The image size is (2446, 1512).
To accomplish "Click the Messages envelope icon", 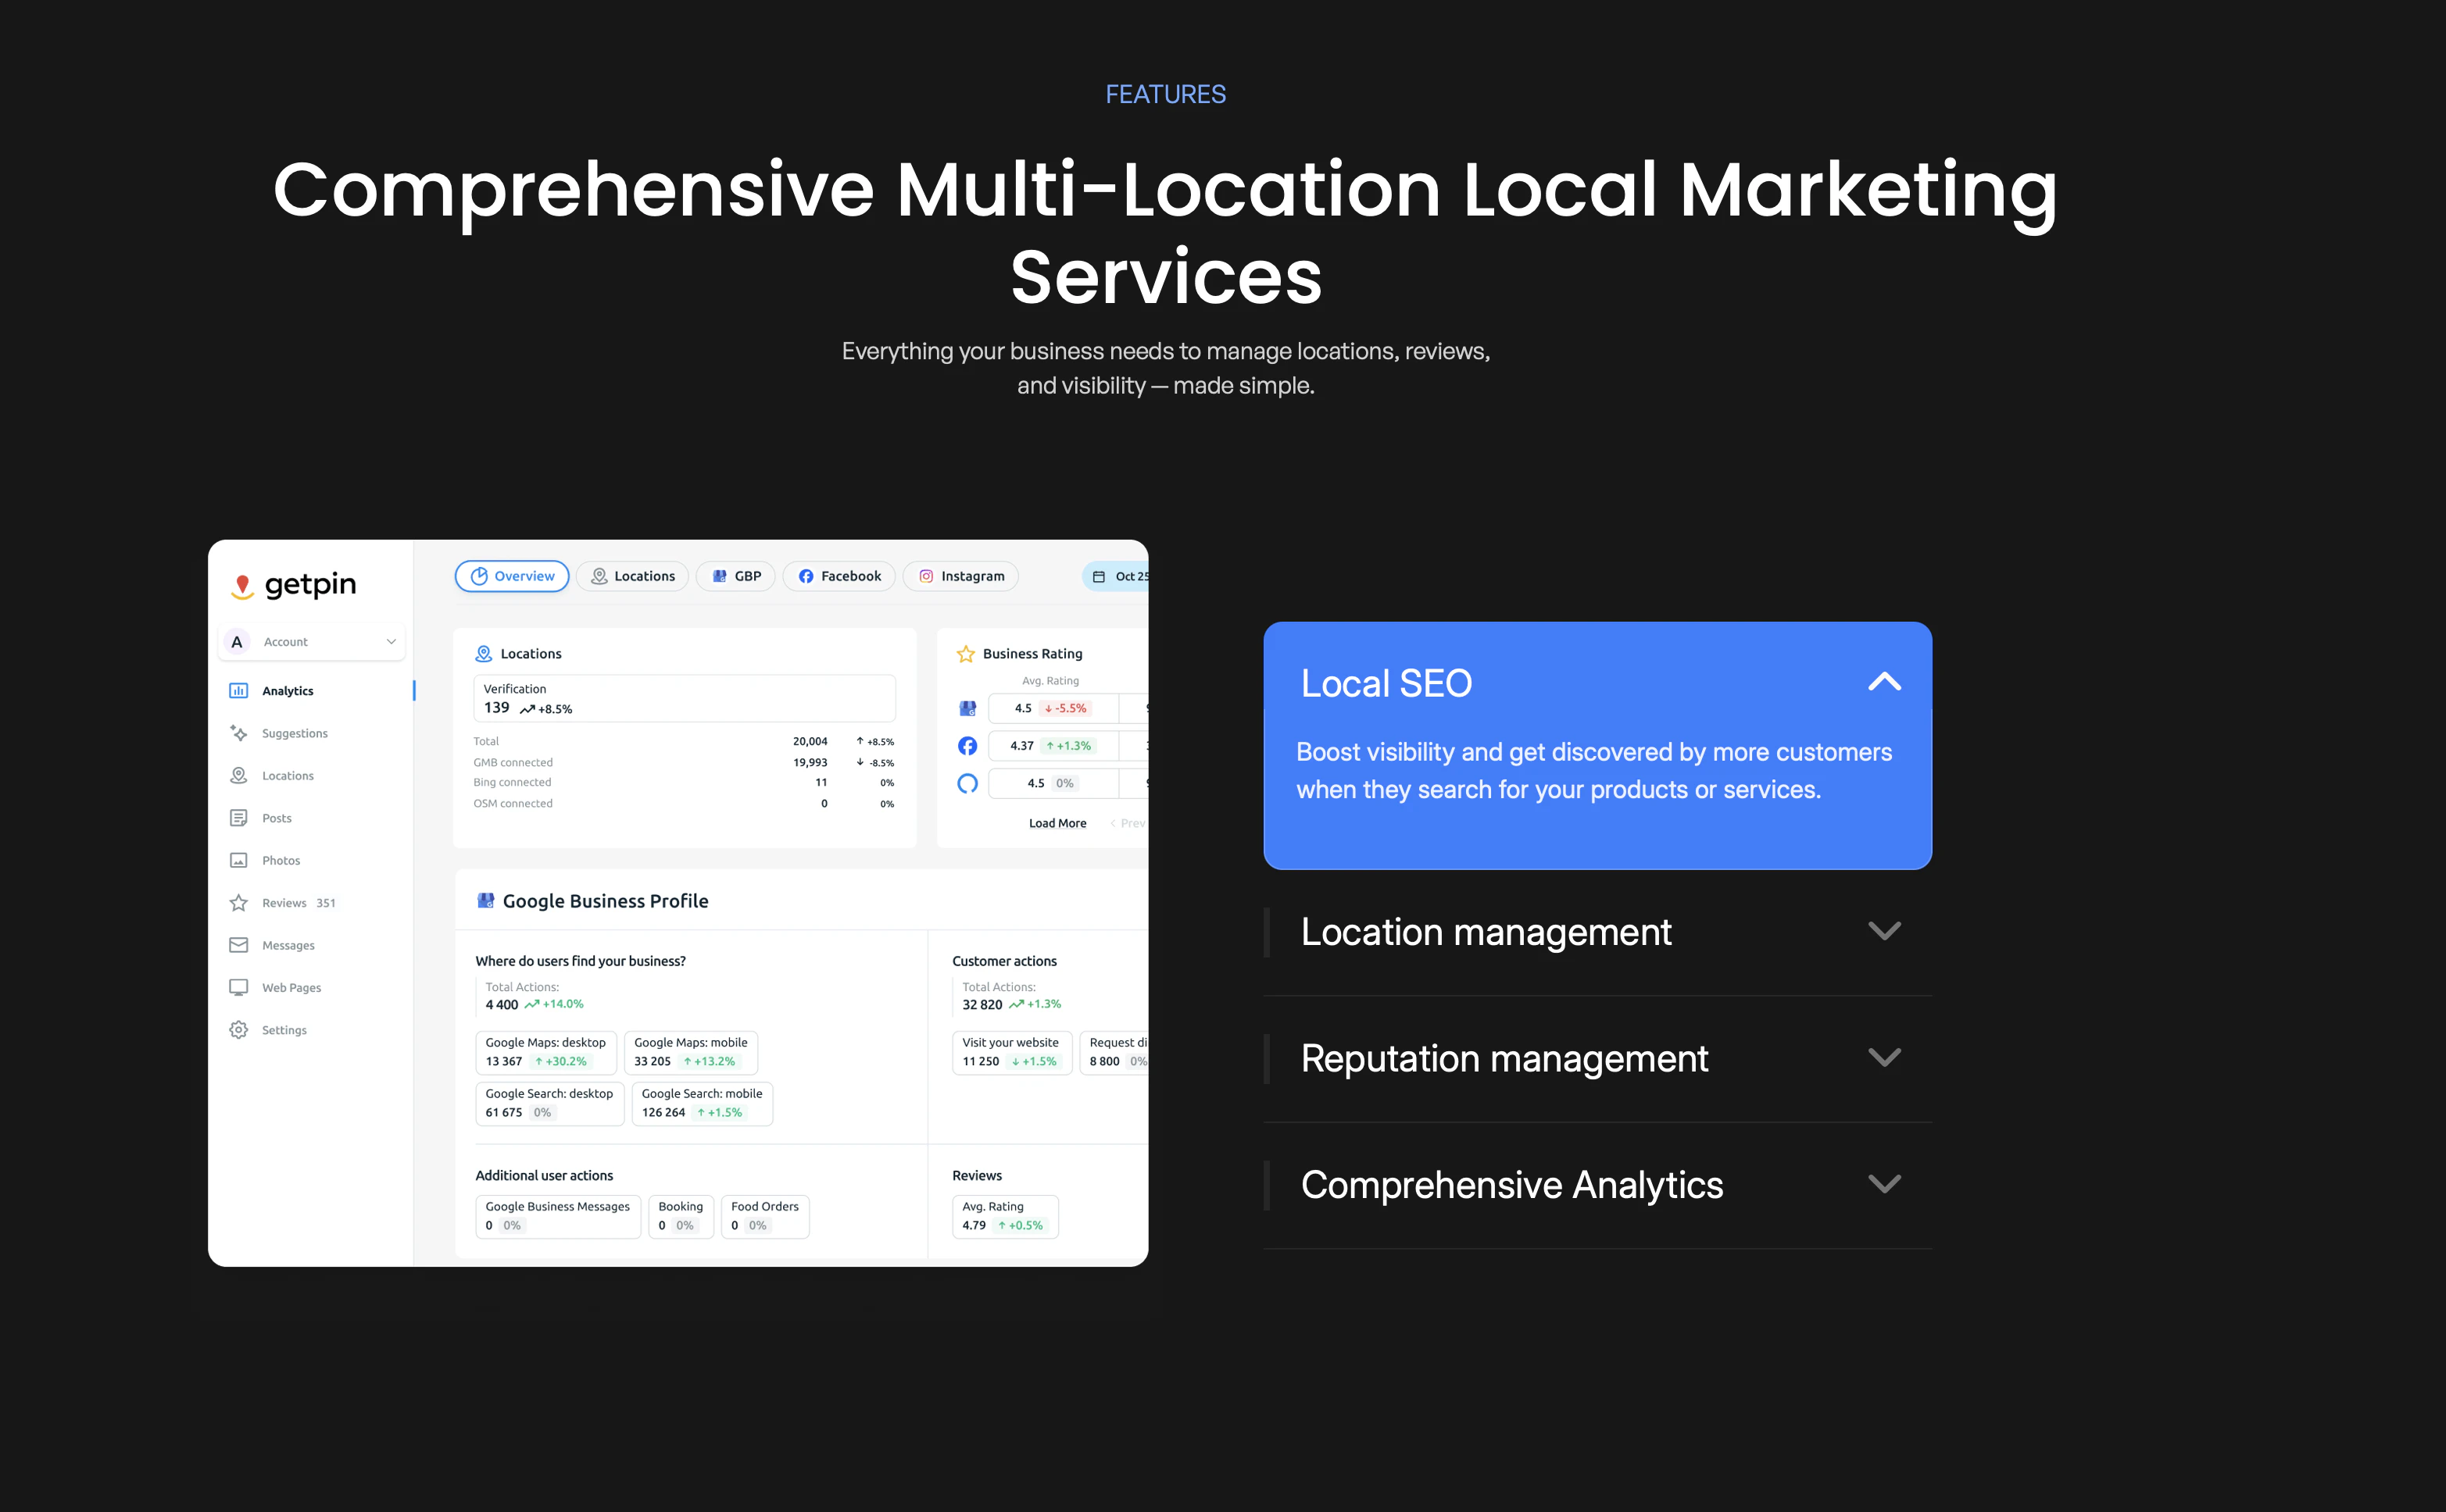I will 238,945.
